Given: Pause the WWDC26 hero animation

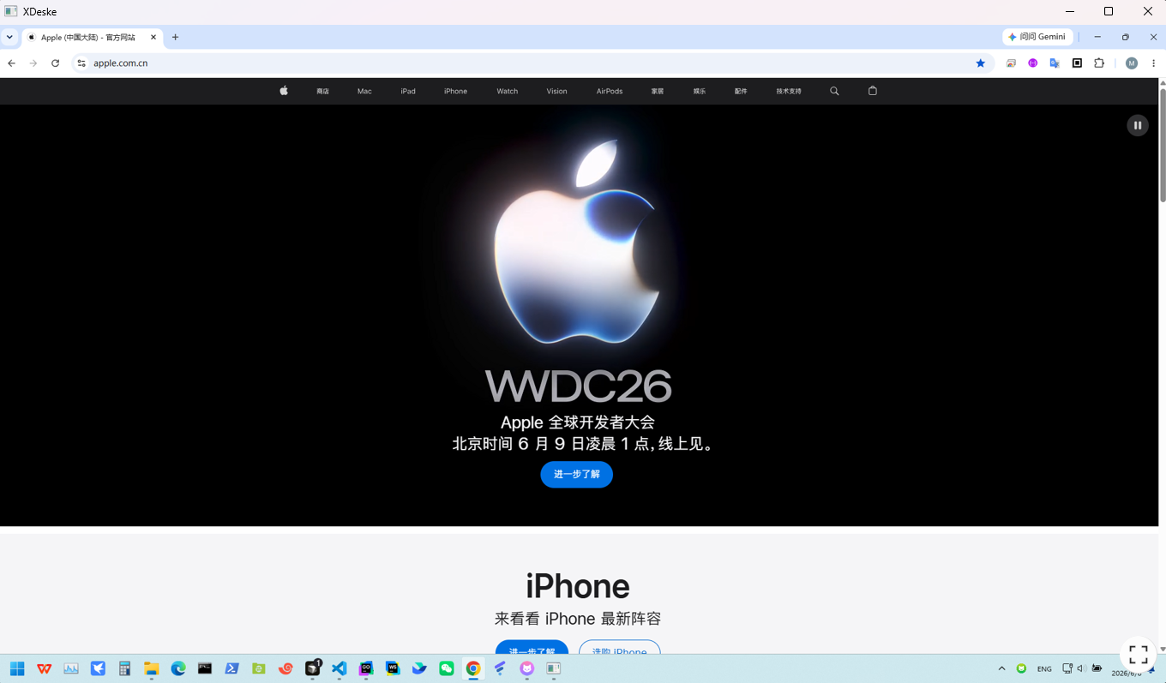Looking at the screenshot, I should 1138,125.
